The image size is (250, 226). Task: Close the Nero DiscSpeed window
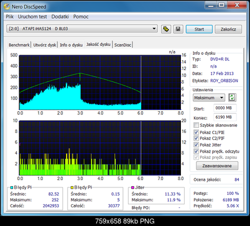(237, 5)
